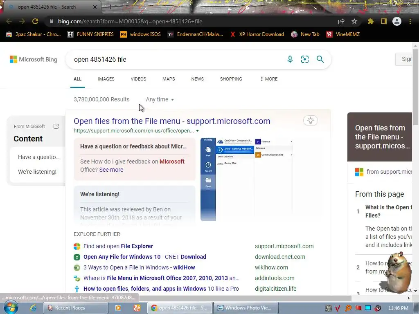The width and height of the screenshot is (419, 314).
Task: Open 'Open files from the File menu' result
Action: [172, 121]
